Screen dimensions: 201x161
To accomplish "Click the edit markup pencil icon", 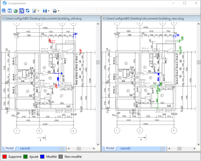I will tap(34, 11).
